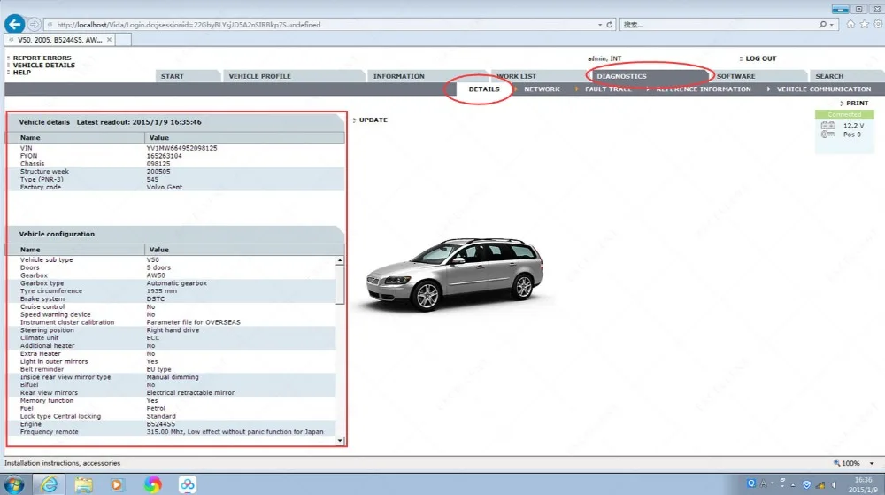
Task: Click the network tray icon
Action: [x=820, y=485]
